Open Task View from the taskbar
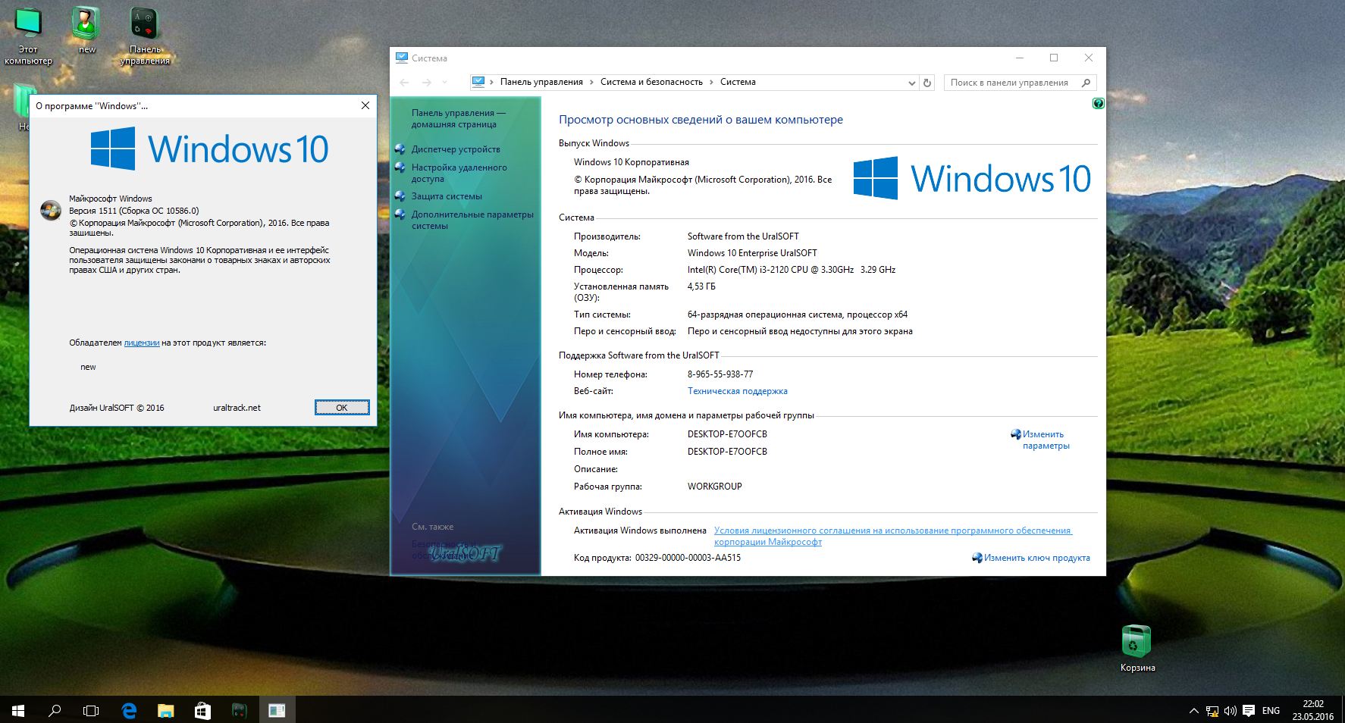Viewport: 1345px width, 723px height. coord(91,710)
